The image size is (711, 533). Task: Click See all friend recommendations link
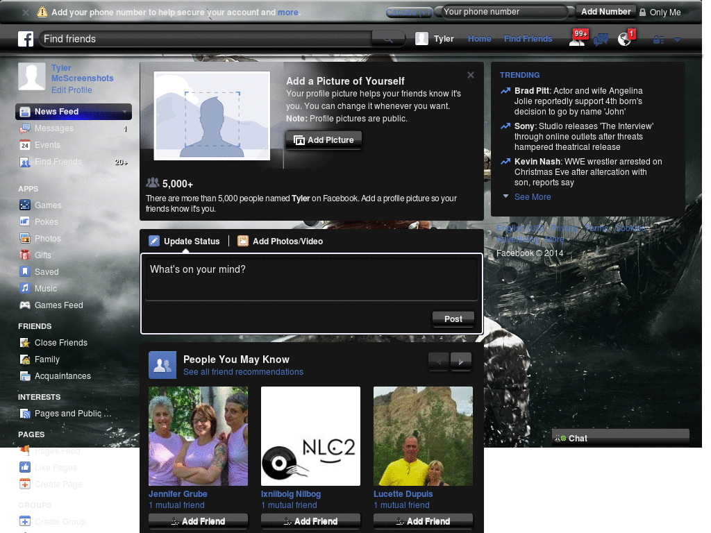[243, 372]
